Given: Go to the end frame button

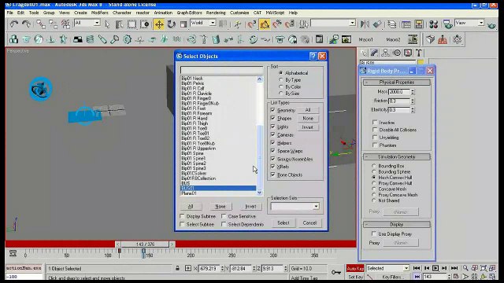Looking at the screenshot, I should tap(454, 268).
